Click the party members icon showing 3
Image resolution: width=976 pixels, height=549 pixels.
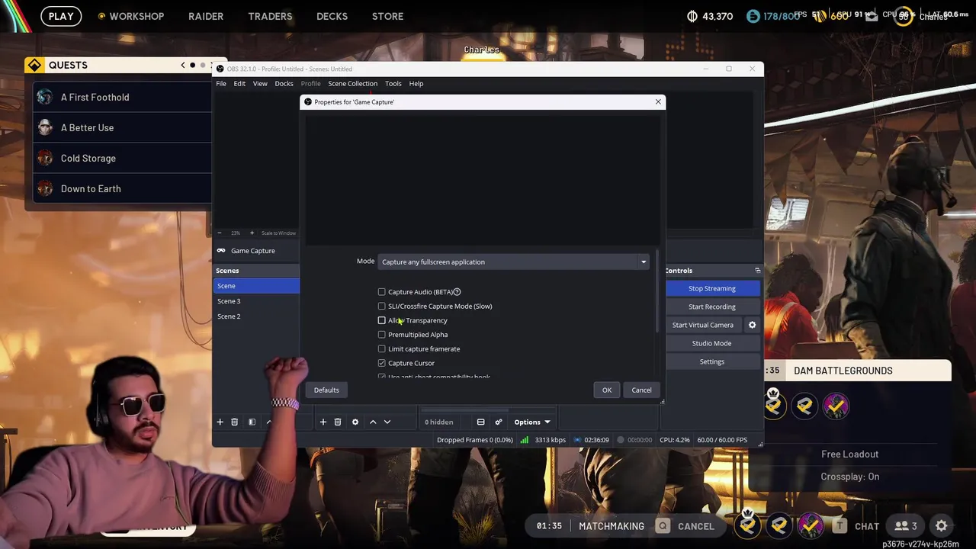(906, 526)
